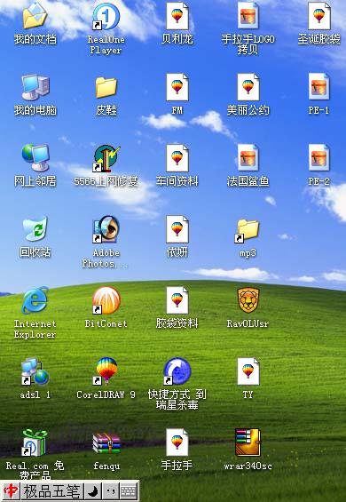Launch the BitComet shortcut

(106, 300)
